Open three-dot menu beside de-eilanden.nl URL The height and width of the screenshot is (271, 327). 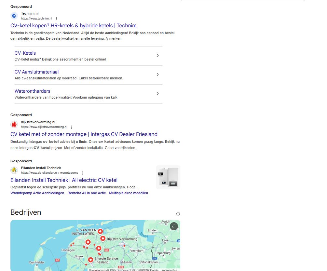[x=83, y=173]
